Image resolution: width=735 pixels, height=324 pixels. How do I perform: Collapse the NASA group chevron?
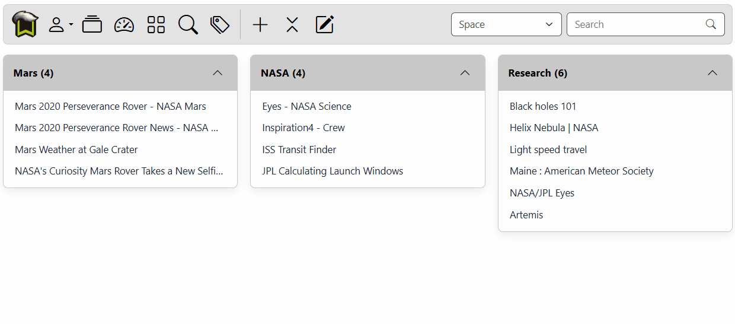tap(465, 73)
